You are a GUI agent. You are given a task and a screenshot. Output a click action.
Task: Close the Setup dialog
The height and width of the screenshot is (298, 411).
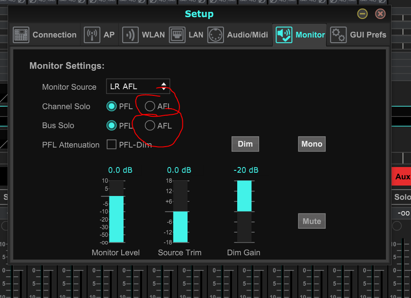point(380,14)
